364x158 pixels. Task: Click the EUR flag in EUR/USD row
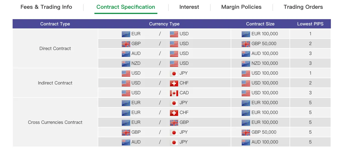pyautogui.click(x=126, y=34)
